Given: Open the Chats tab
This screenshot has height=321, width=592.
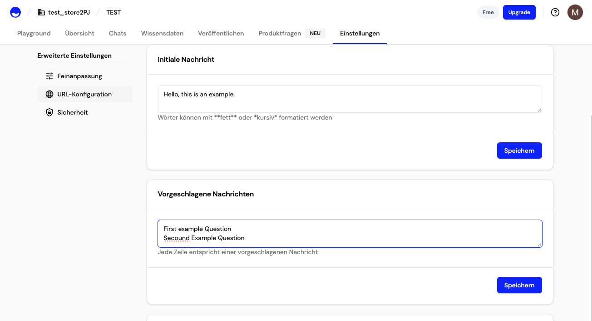Looking at the screenshot, I should (117, 33).
